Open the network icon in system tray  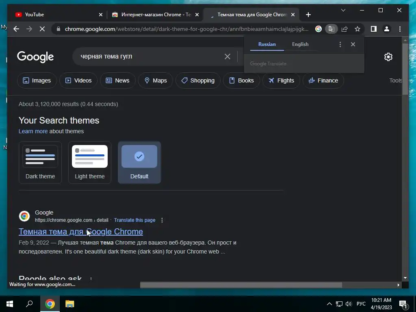(x=339, y=304)
